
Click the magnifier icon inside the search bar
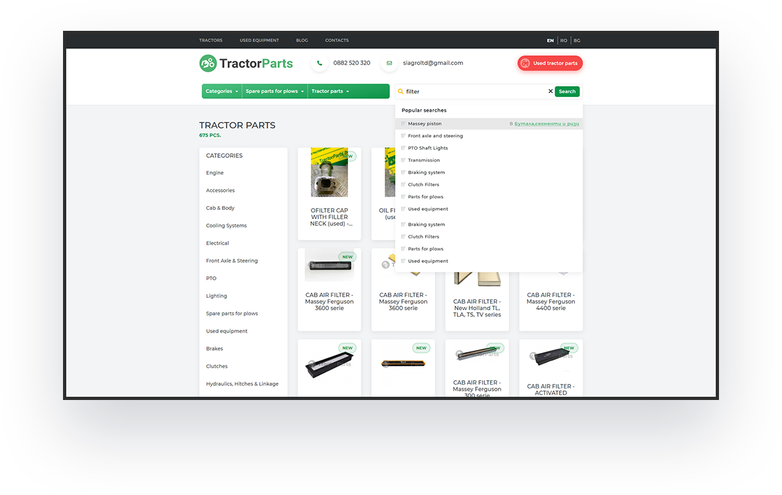coord(402,91)
